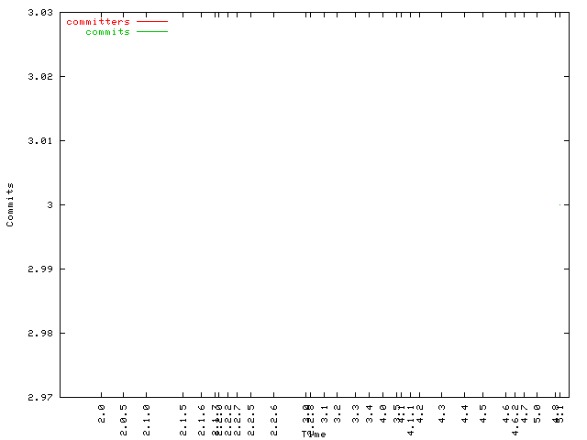The width and height of the screenshot is (587, 440).
Task: Click the red committers legend label
Action: click(x=98, y=21)
